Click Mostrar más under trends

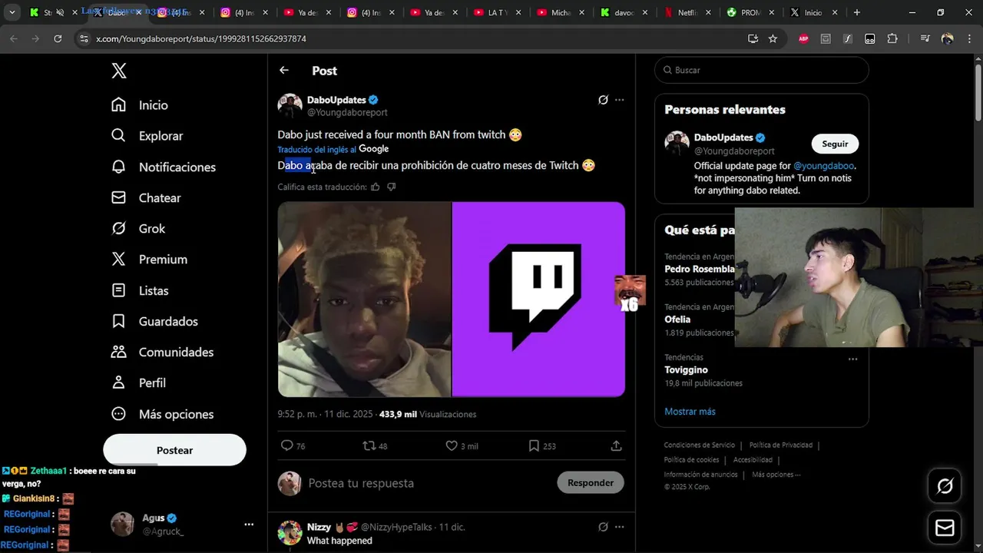tap(690, 412)
